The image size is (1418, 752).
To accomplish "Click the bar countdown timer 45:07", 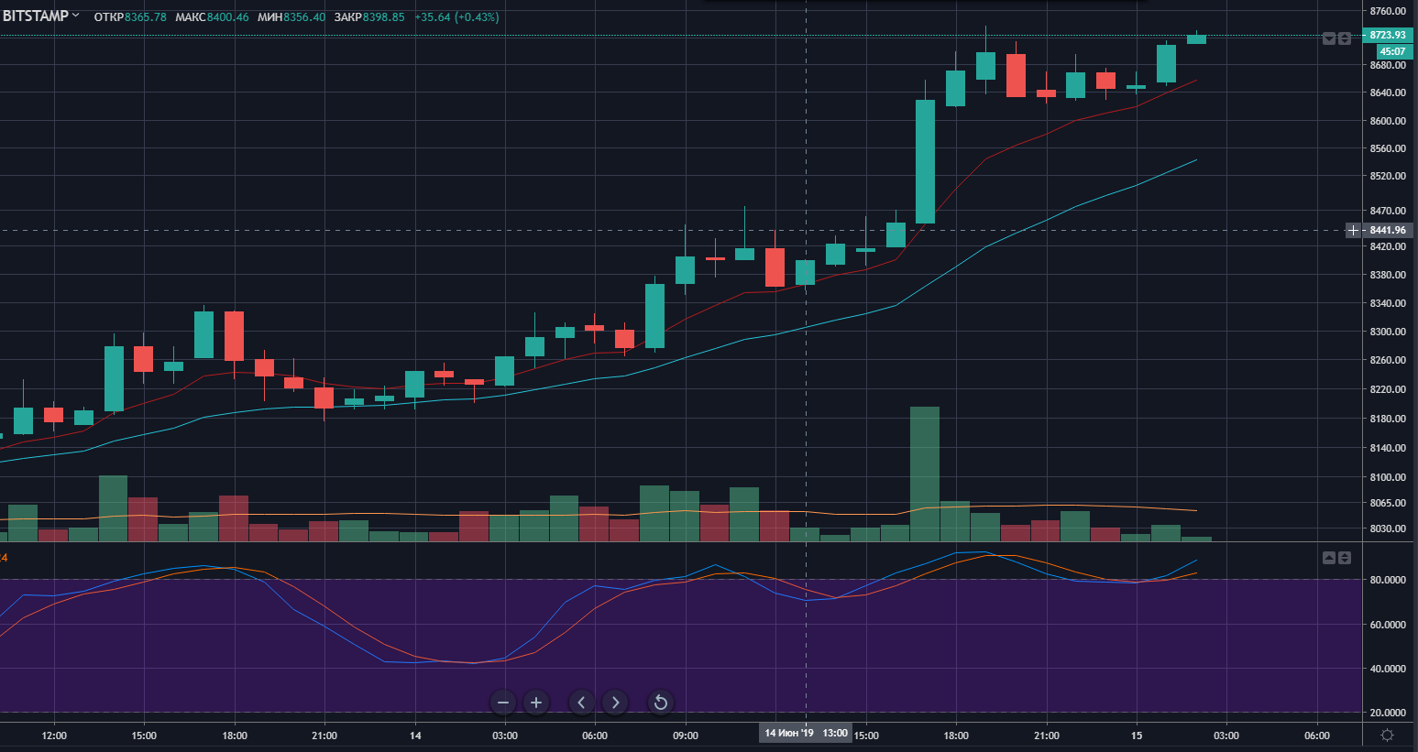I will point(1393,51).
